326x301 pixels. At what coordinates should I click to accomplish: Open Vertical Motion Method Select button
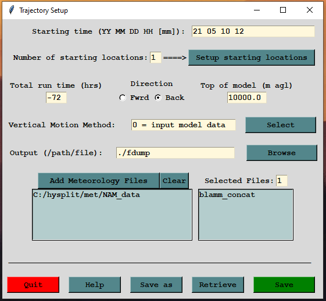(x=281, y=125)
